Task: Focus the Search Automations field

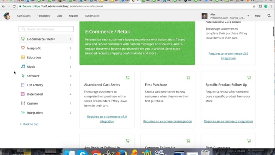Action: point(46,29)
